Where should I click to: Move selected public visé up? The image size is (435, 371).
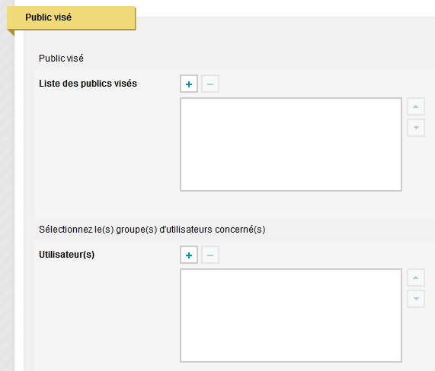click(x=416, y=106)
